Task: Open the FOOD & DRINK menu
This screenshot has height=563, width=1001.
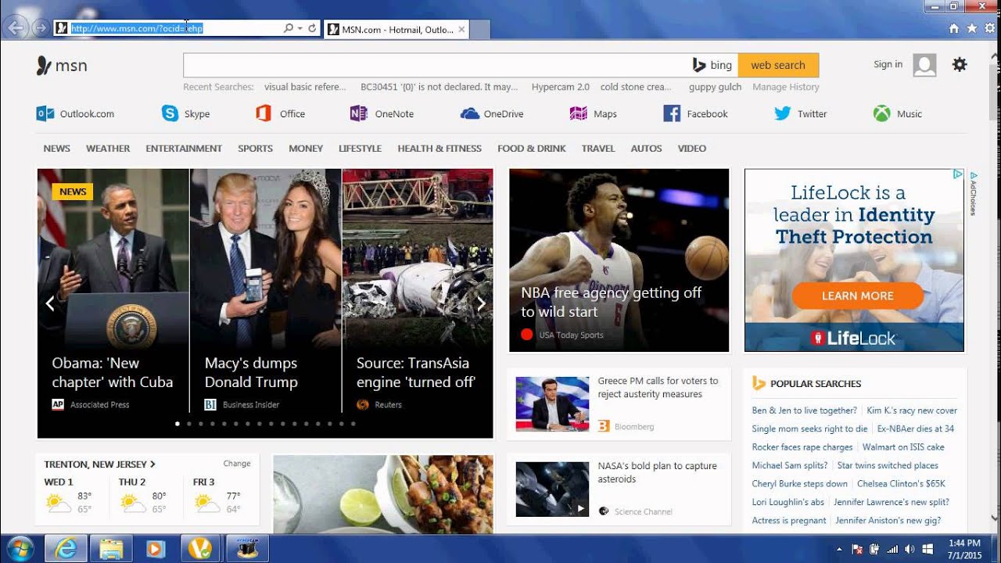Action: pyautogui.click(x=532, y=148)
